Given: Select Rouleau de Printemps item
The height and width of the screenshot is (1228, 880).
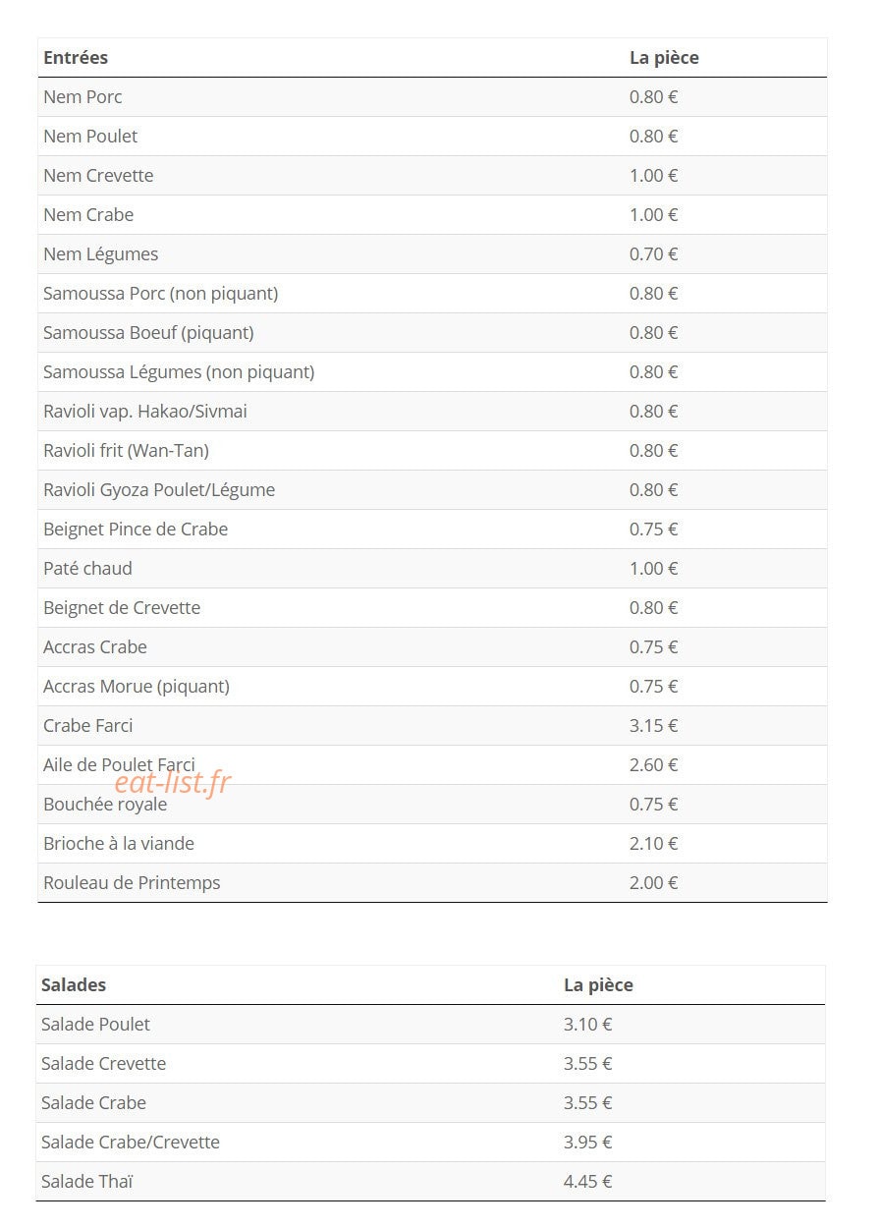Looking at the screenshot, I should coord(132,883).
